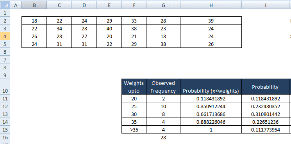Select row 10 header
The image size is (291, 144).
point(5,86)
